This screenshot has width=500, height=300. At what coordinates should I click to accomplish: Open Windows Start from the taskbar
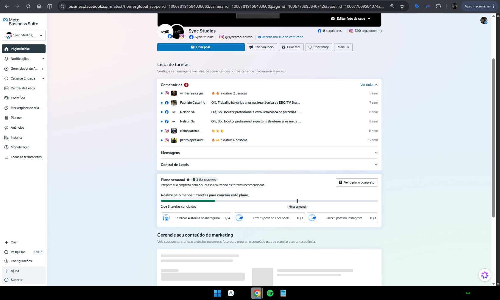click(217, 293)
